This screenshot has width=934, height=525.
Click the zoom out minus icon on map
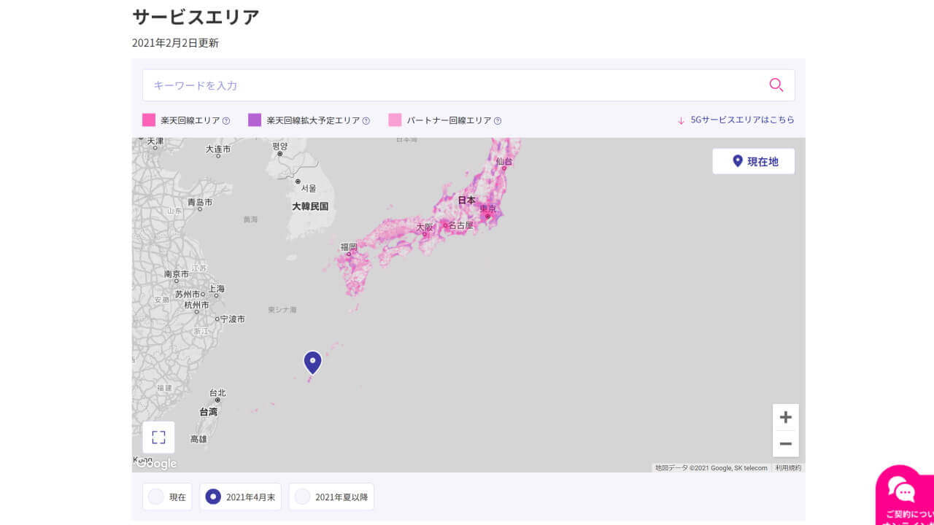click(x=785, y=443)
